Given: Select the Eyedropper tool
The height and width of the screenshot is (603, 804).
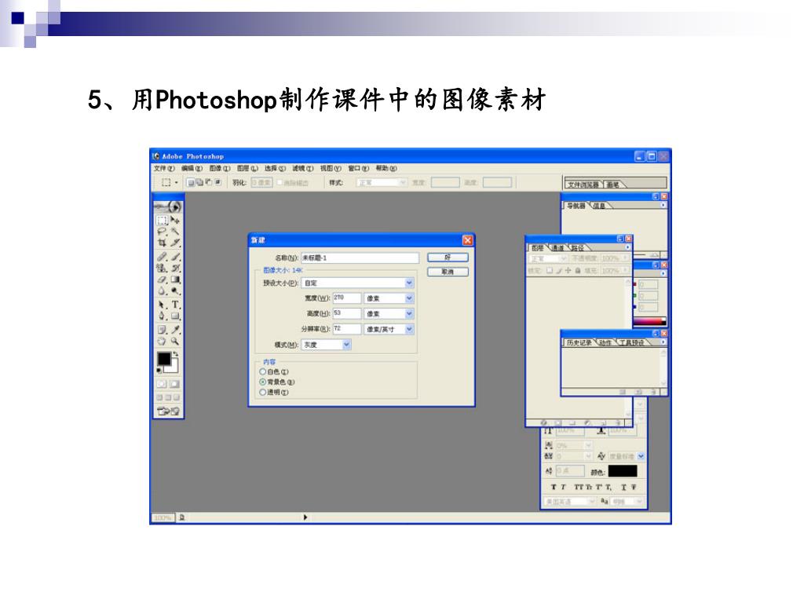Looking at the screenshot, I should click(175, 330).
